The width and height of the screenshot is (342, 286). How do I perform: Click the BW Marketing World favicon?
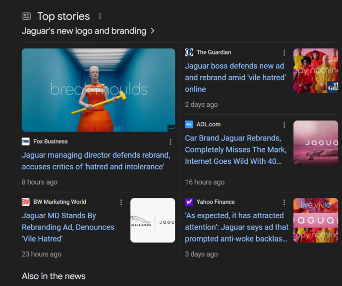click(x=26, y=202)
